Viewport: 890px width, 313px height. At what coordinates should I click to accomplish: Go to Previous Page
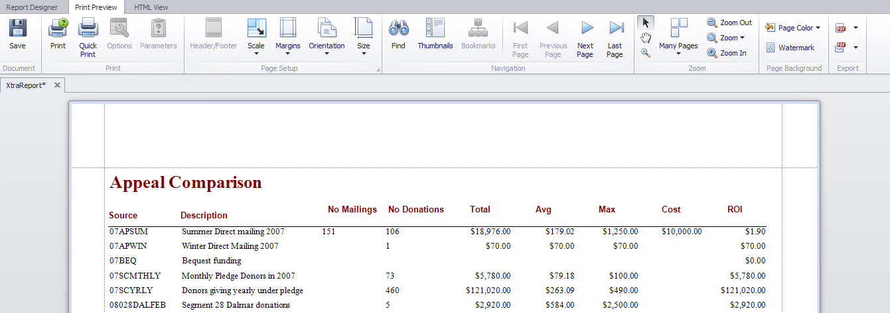click(553, 38)
